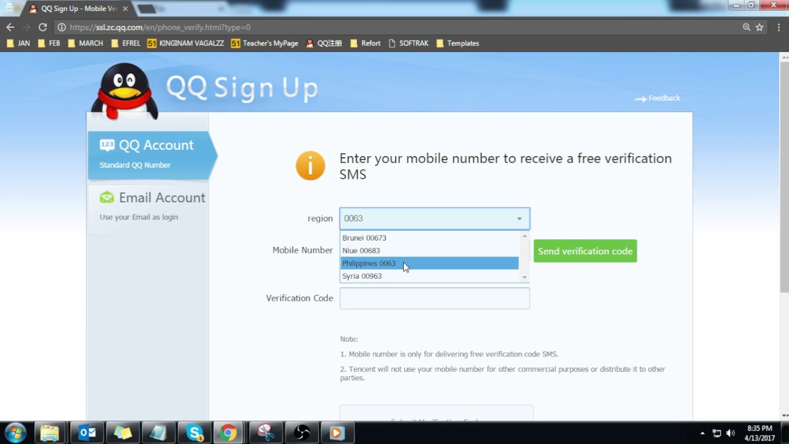Click the browser forward arrow
Image resolution: width=789 pixels, height=444 pixels.
tap(27, 27)
